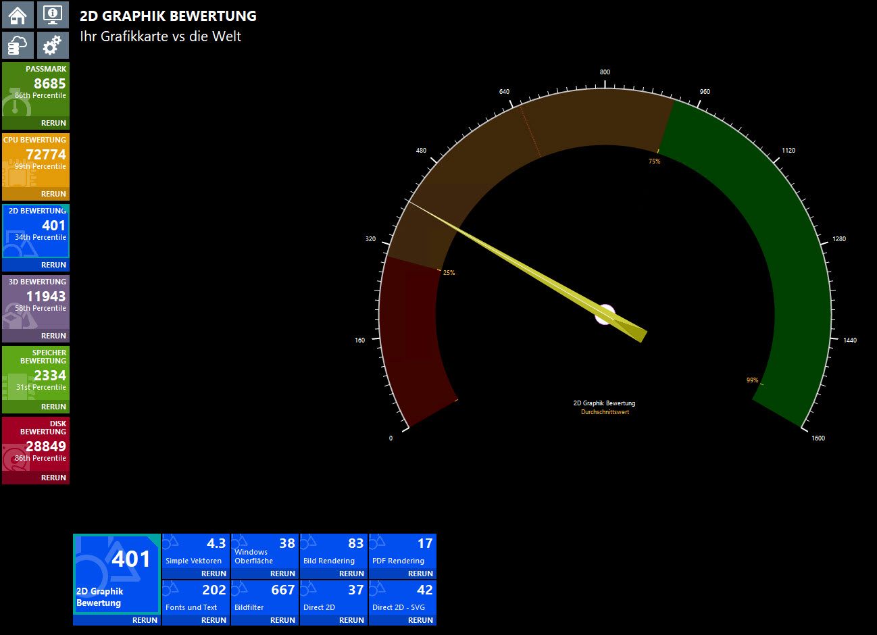Rerun the bottom 2D Graphik Bewertung suite
The height and width of the screenshot is (635, 877).
145,620
